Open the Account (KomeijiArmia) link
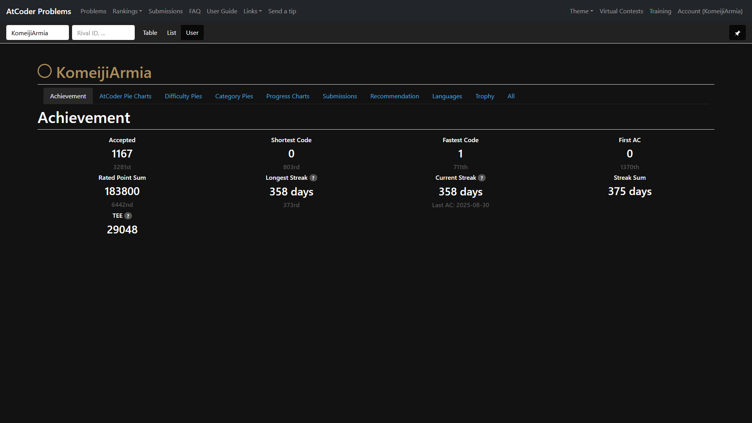Viewport: 752px width, 423px height. pos(710,11)
